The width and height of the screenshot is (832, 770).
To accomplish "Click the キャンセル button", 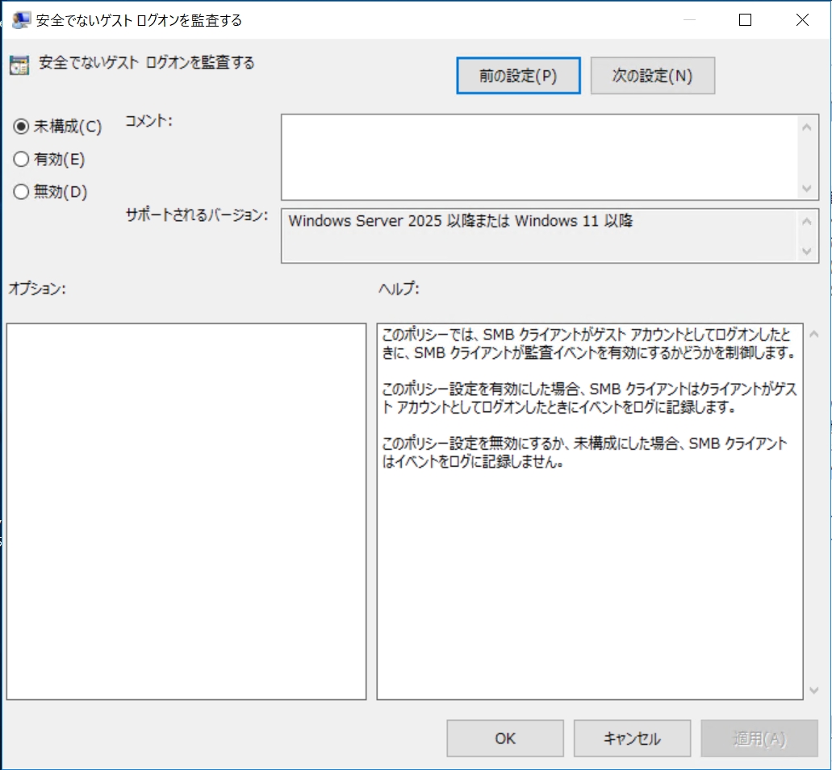I will [x=632, y=739].
